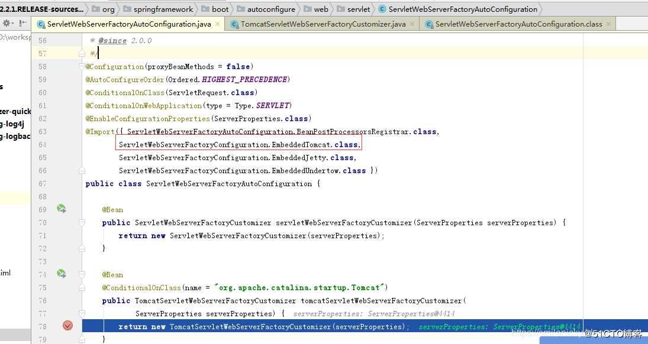Toggle the breakpoint on line 78
Viewport: 648px width, 344px height.
click(67, 324)
